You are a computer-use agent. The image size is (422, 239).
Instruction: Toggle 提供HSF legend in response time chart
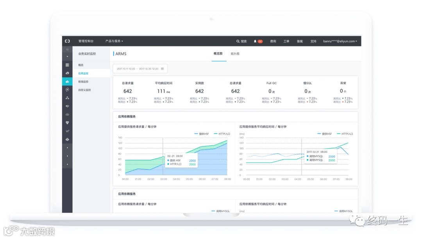click(x=325, y=134)
